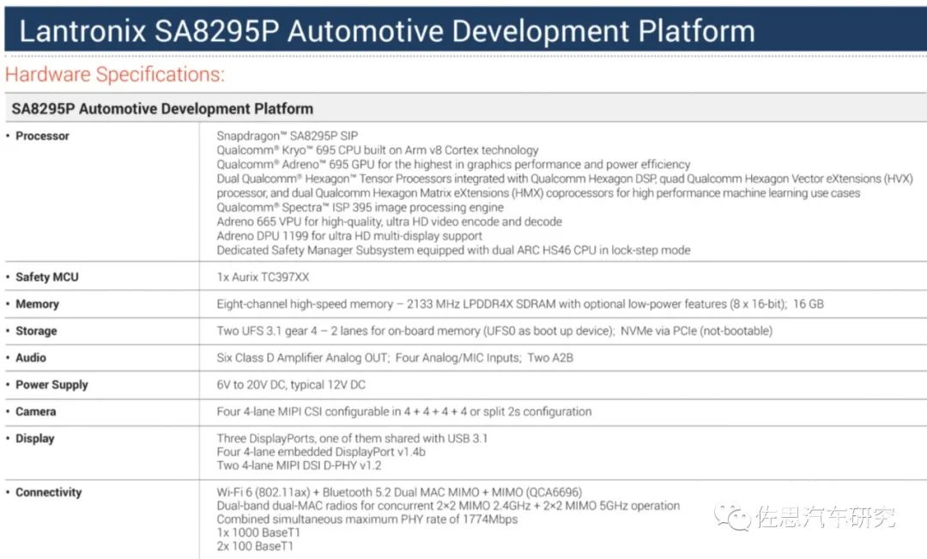This screenshot has width=927, height=559.
Task: Click the 'Snapdragon SA8295P SIP' line
Action: (287, 136)
